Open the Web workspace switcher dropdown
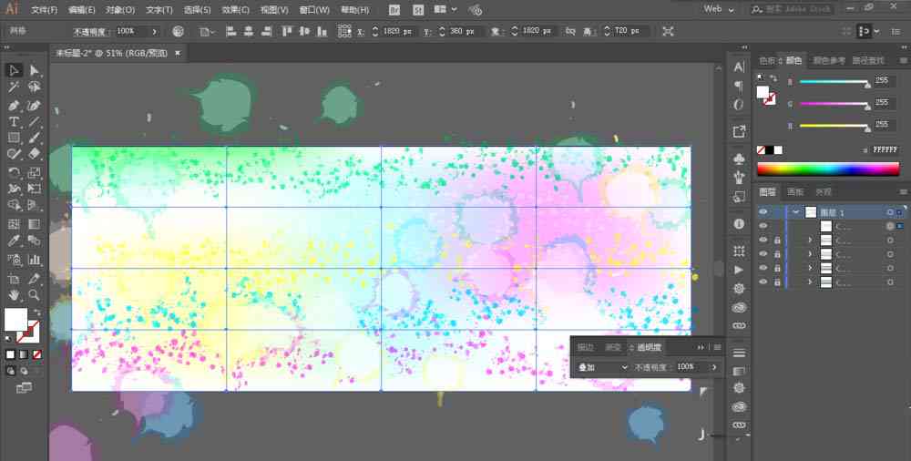This screenshot has height=461, width=911. 719,9
